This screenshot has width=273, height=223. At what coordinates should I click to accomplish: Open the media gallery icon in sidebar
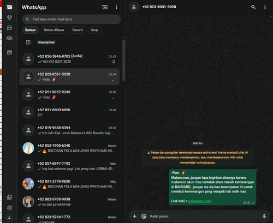pos(9,197)
